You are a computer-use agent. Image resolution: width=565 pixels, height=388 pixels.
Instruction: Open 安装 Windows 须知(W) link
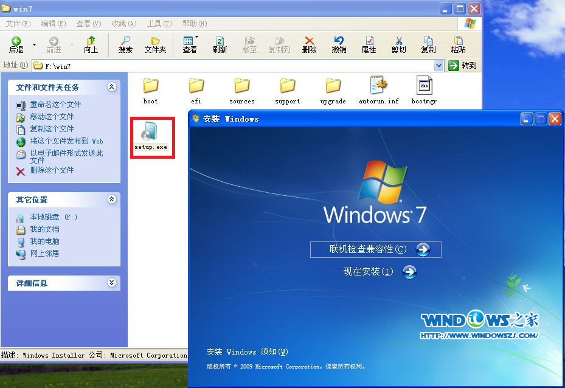tap(247, 352)
